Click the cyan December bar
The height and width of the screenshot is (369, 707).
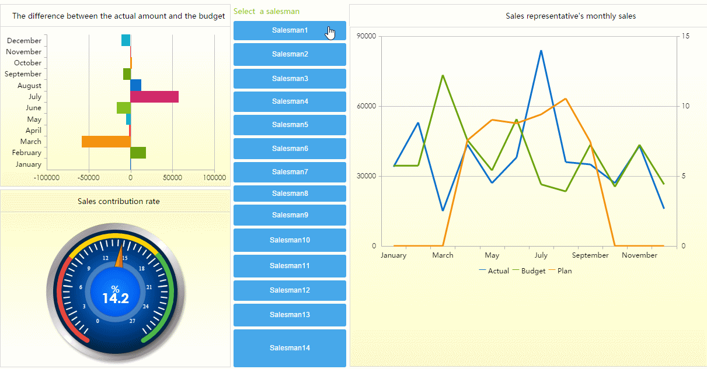[126, 40]
